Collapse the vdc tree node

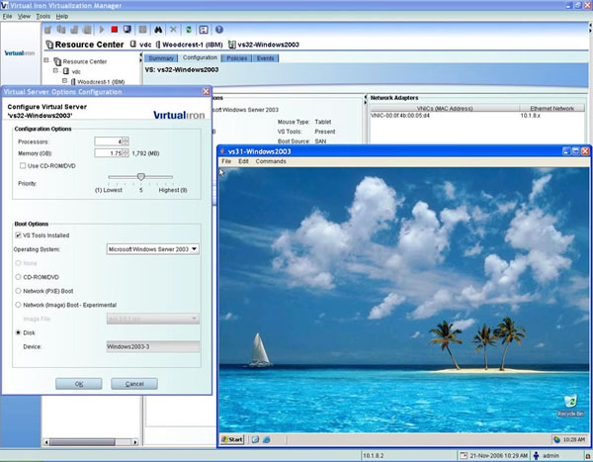[54, 71]
